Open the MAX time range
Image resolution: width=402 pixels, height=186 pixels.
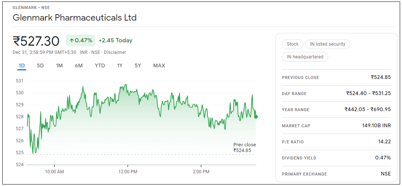point(159,65)
